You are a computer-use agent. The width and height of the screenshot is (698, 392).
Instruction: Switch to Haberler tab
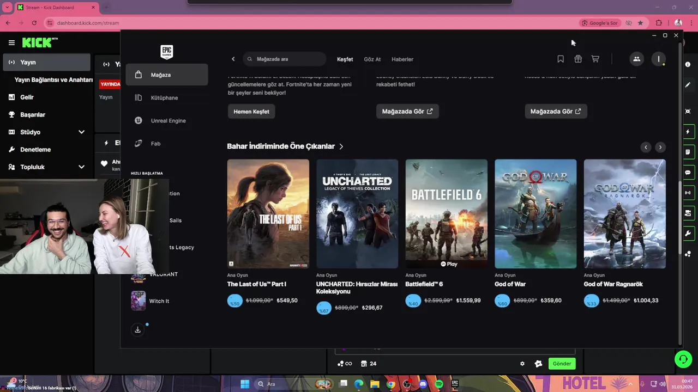[x=402, y=59]
